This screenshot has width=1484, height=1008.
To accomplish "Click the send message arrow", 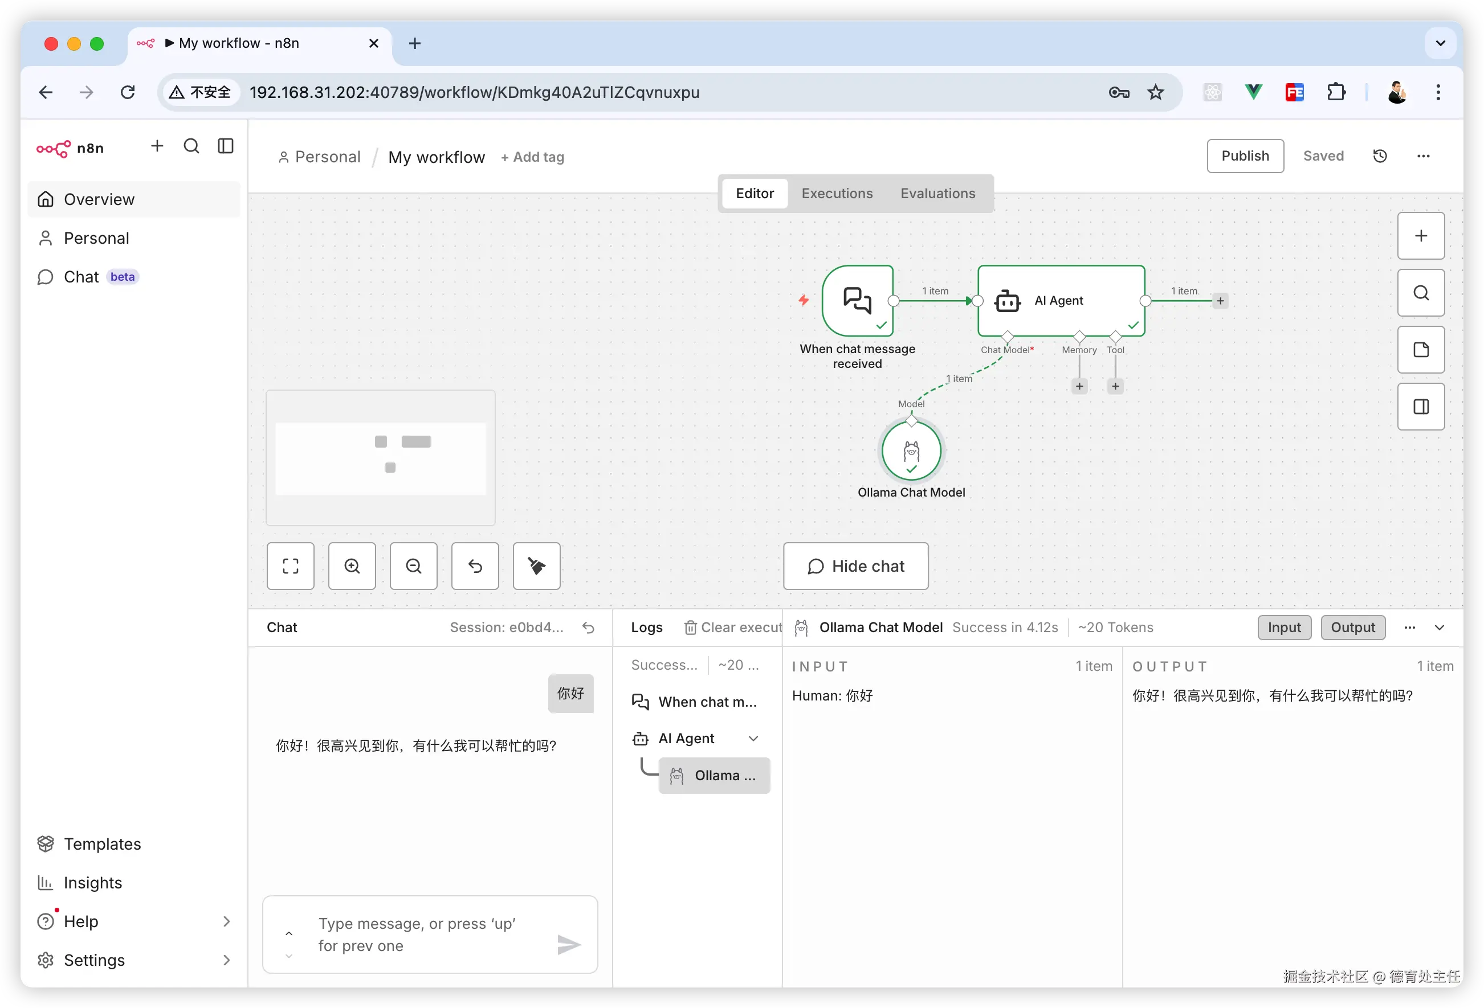I will 568,945.
